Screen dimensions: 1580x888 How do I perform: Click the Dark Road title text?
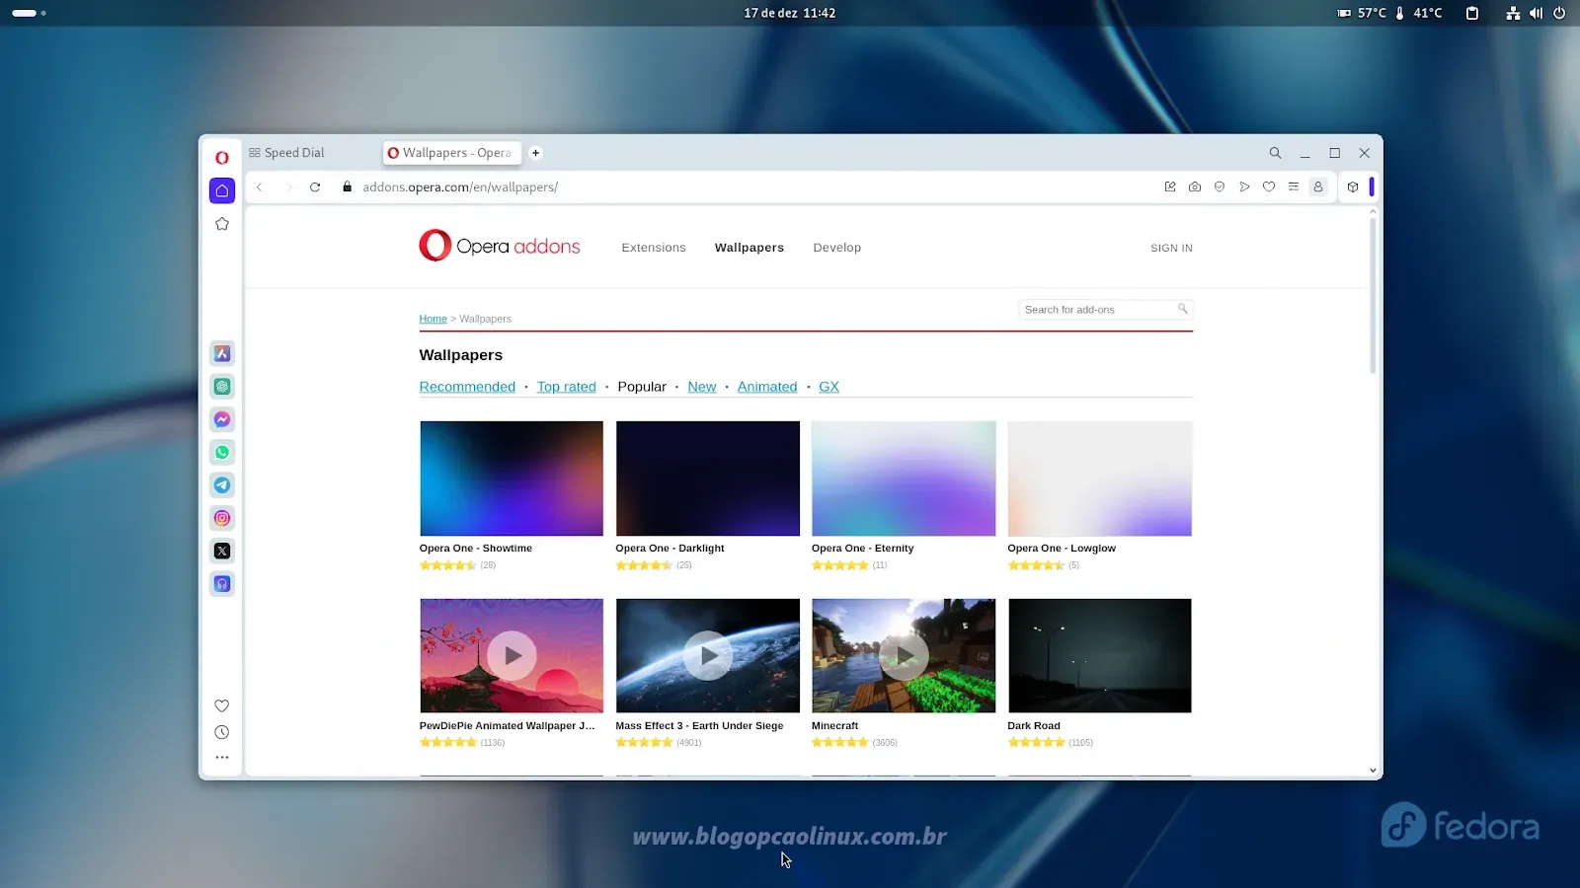1034,725
